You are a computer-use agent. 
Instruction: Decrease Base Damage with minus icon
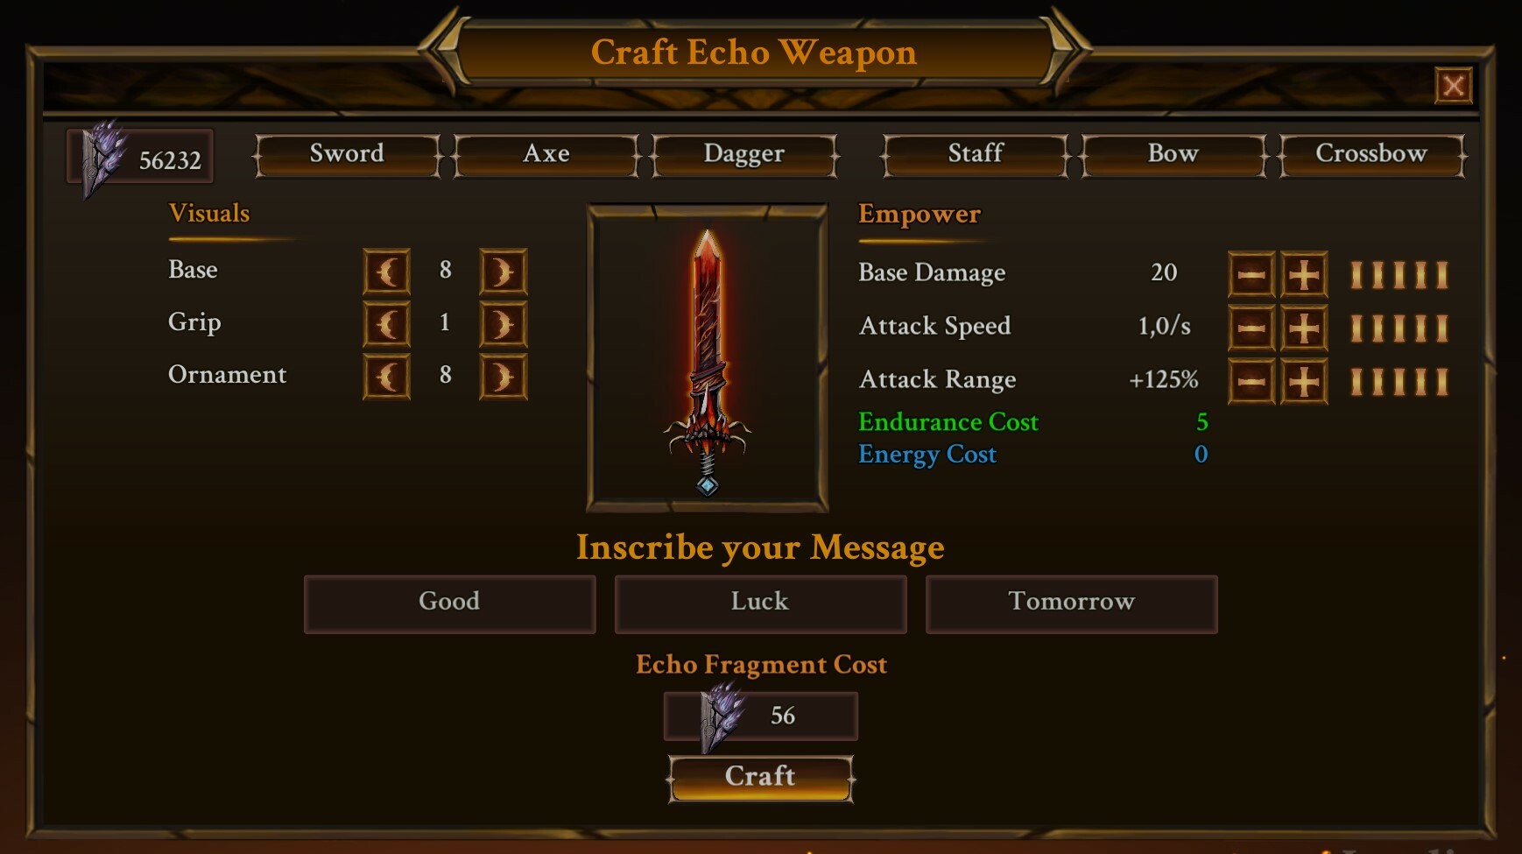tap(1251, 275)
